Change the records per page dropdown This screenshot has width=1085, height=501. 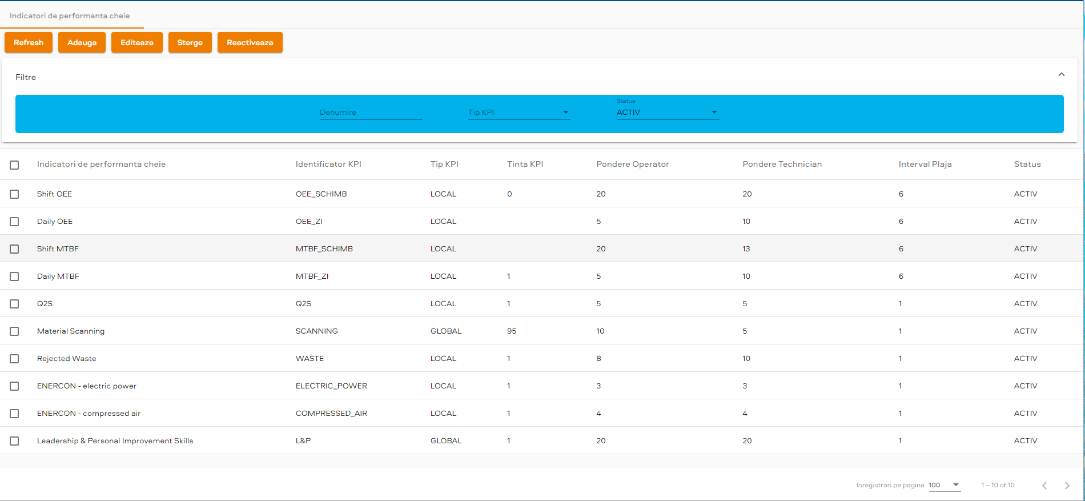[945, 485]
